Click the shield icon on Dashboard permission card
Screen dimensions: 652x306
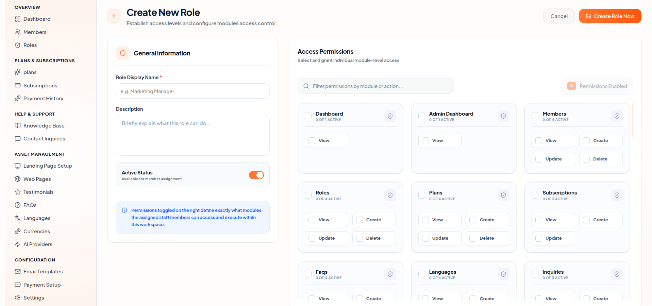(390, 116)
